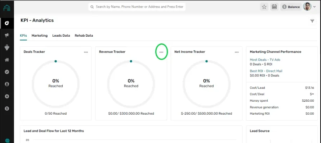Open the megaphone marketing sidebar icon

7,35
